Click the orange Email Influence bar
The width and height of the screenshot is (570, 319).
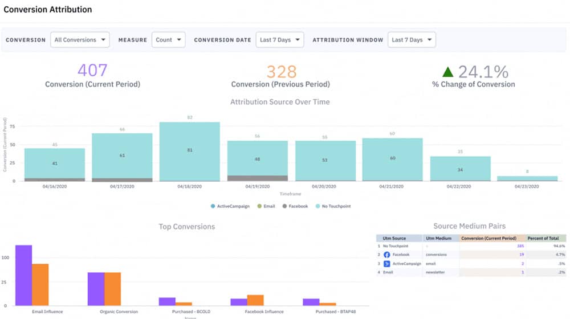pyautogui.click(x=40, y=285)
